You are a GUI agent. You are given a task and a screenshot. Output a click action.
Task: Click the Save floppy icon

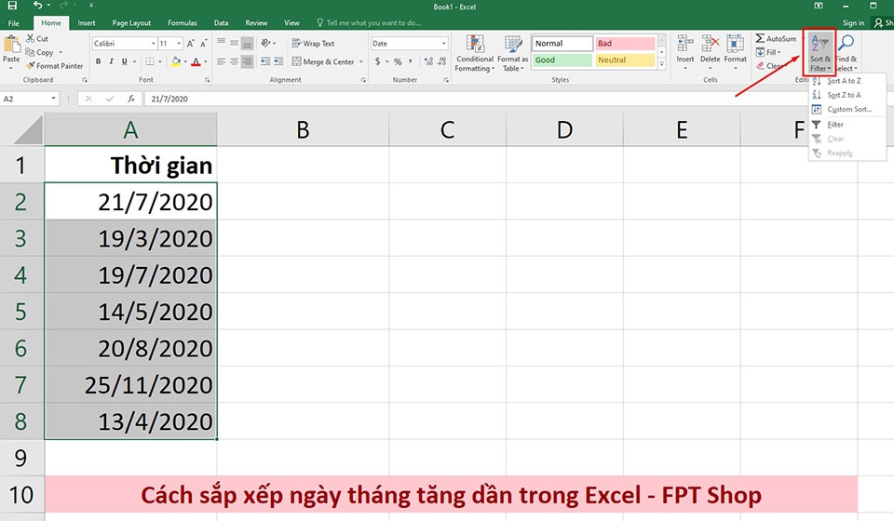pos(12,6)
